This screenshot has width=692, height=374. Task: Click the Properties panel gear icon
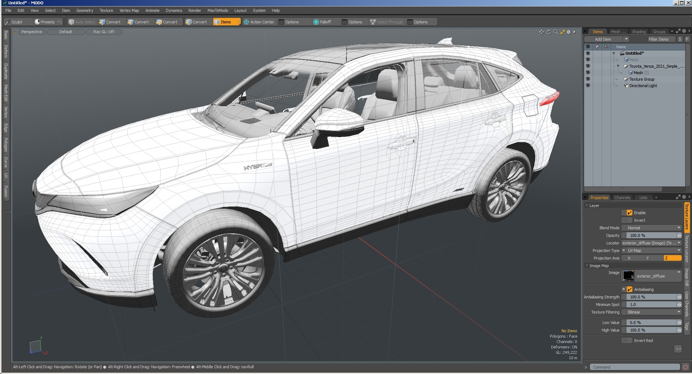click(684, 197)
